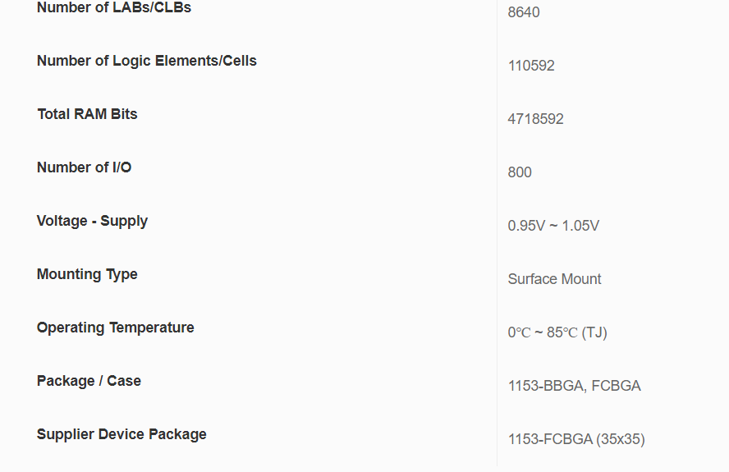Viewport: 729px width, 472px height.
Task: Select the 800 I/O count value
Action: click(x=520, y=172)
